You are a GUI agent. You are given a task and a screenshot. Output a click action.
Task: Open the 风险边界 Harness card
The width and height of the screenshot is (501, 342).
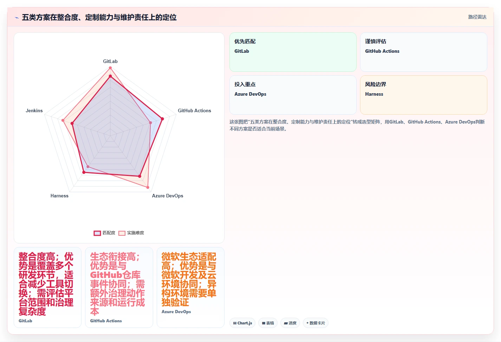424,95
